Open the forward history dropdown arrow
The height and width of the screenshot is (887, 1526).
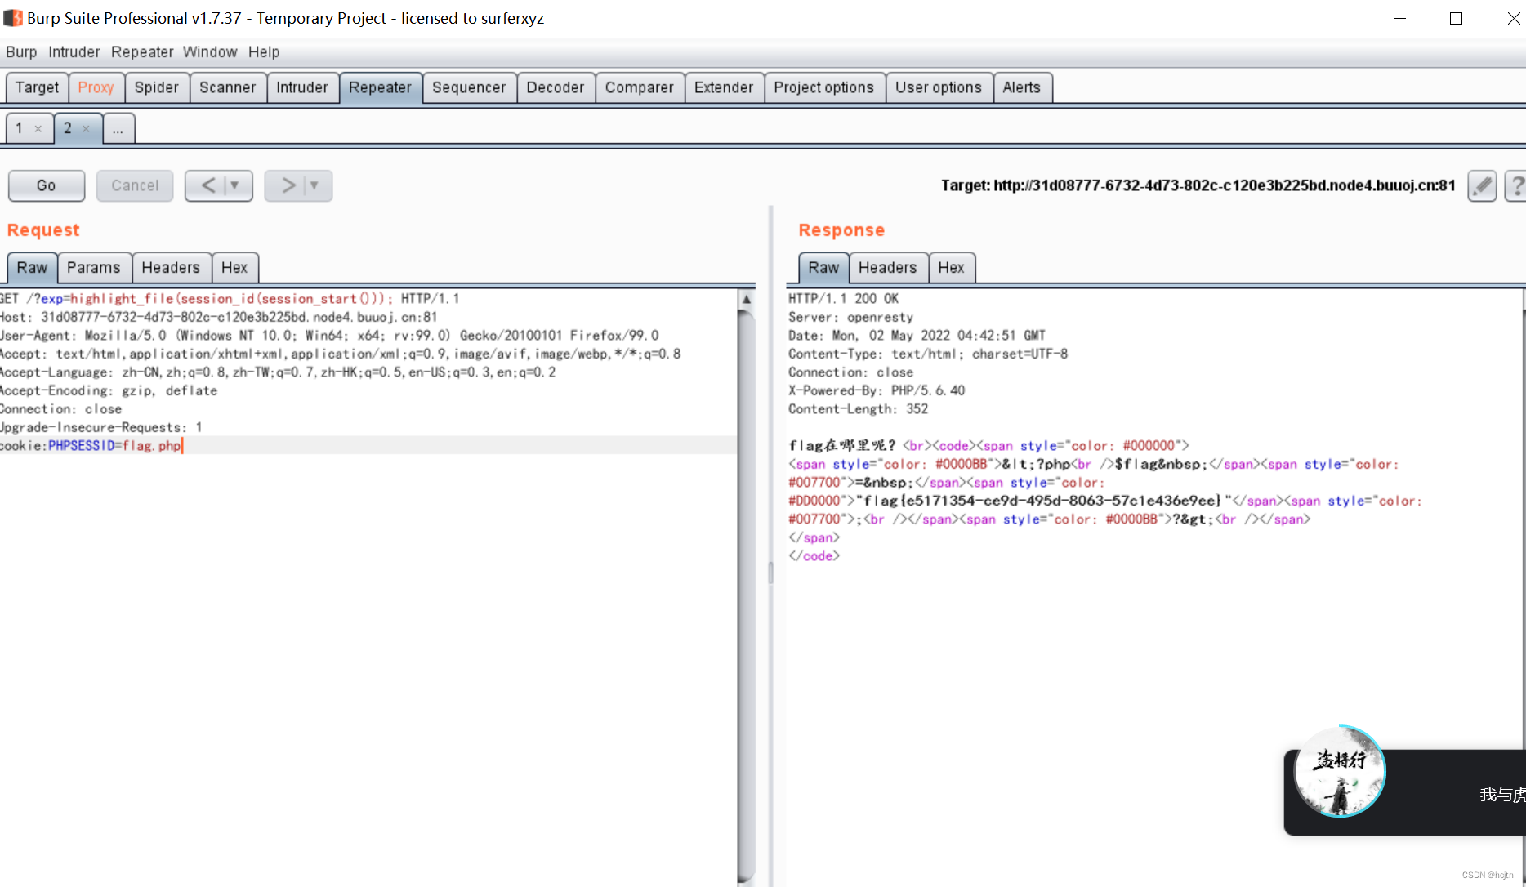[x=315, y=185]
